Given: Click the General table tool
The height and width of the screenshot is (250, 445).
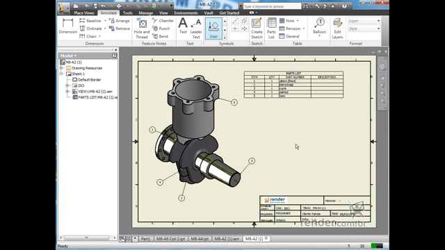Looking at the screenshot, I should coord(289,36).
